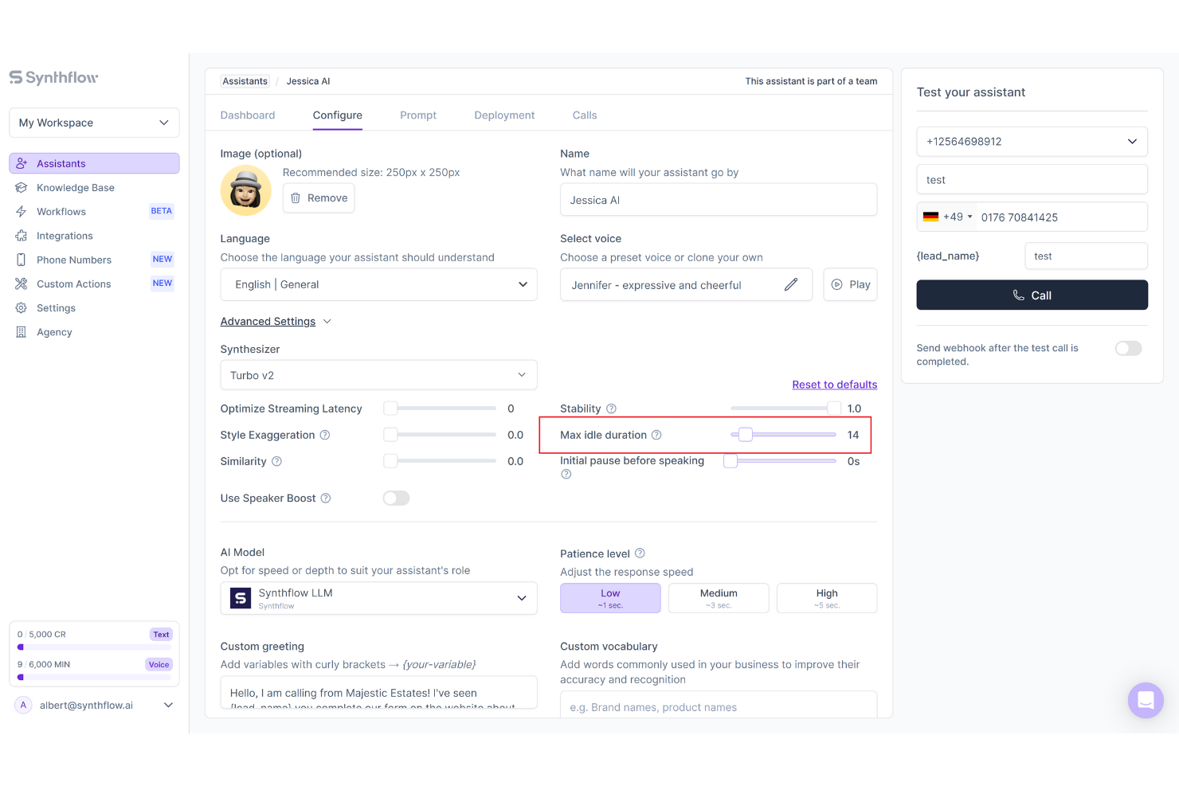
Task: Select the Workflows sidebar item
Action: (x=61, y=211)
